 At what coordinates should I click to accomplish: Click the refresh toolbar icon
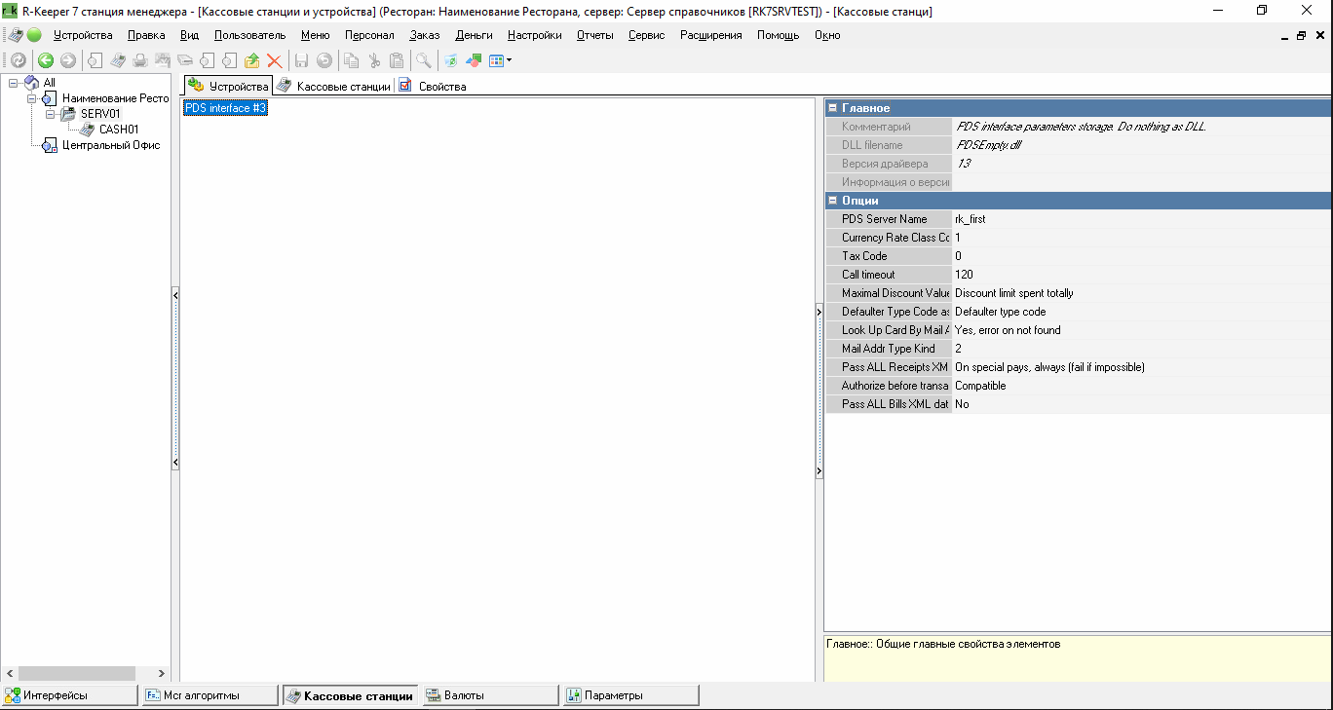tap(19, 60)
